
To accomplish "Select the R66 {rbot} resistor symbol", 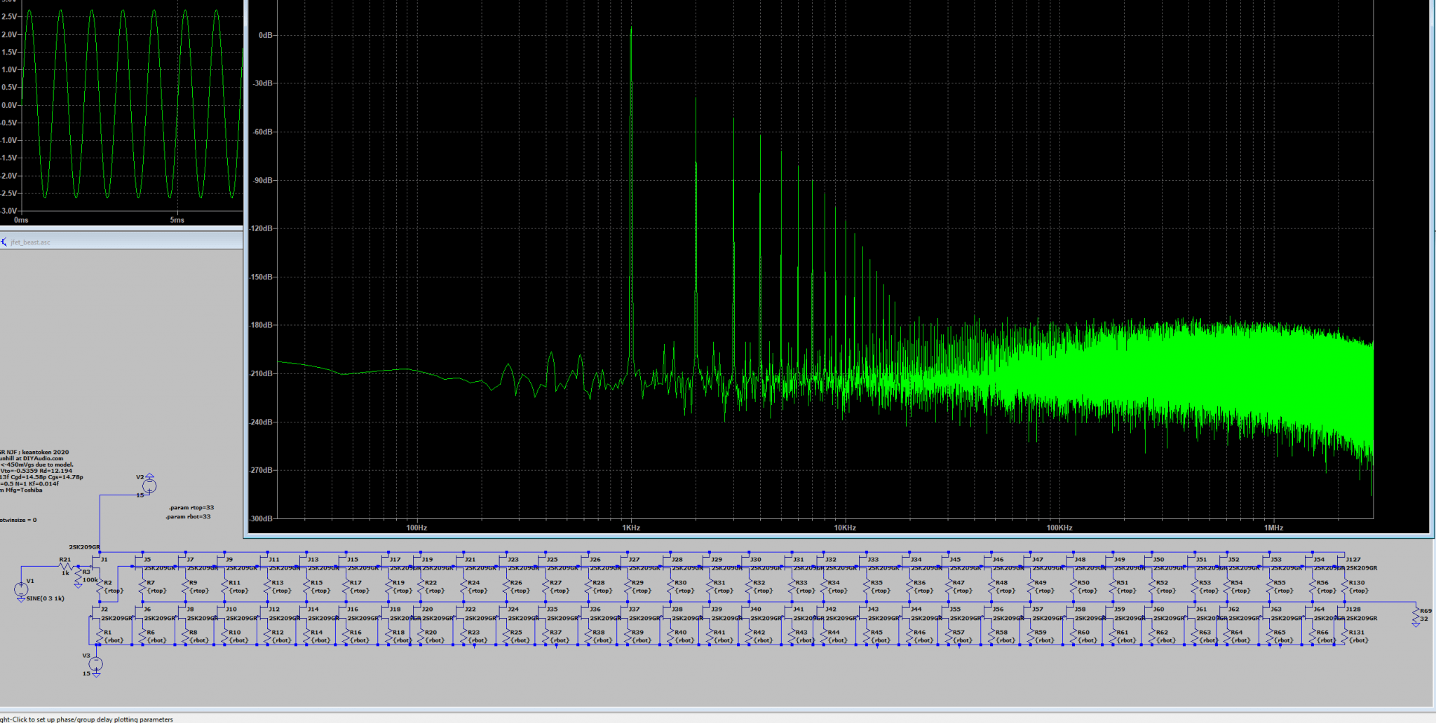I will pos(1312,636).
